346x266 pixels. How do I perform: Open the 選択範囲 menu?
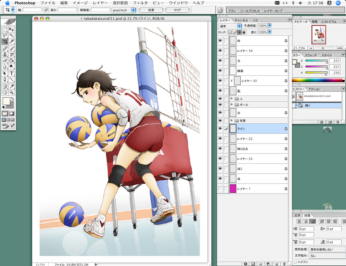point(120,3)
